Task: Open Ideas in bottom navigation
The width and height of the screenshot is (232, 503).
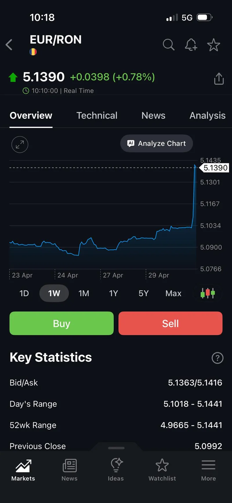Action: [x=116, y=470]
